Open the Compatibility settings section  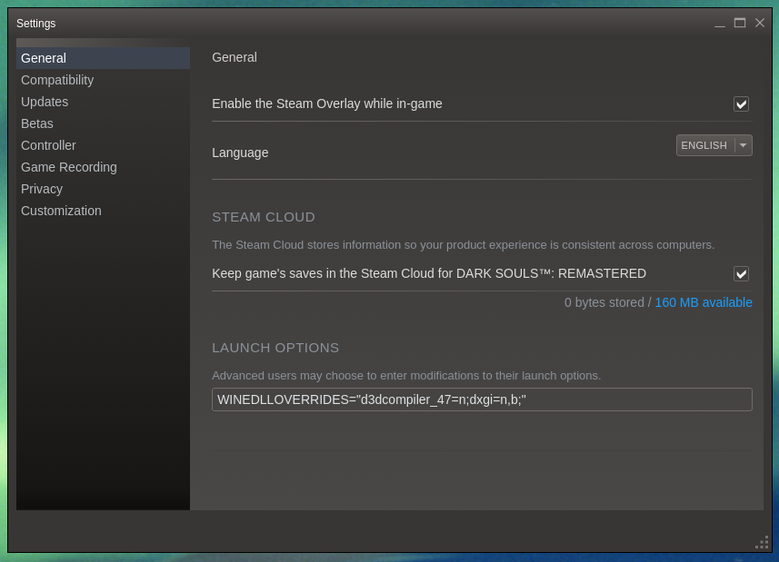coord(103,80)
